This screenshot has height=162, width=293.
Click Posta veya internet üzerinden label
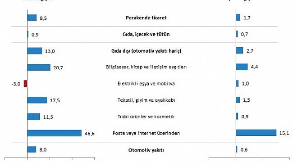(x=146, y=133)
